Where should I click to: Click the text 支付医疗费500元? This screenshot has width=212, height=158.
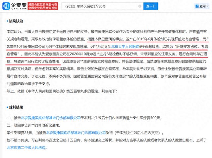[146, 118]
